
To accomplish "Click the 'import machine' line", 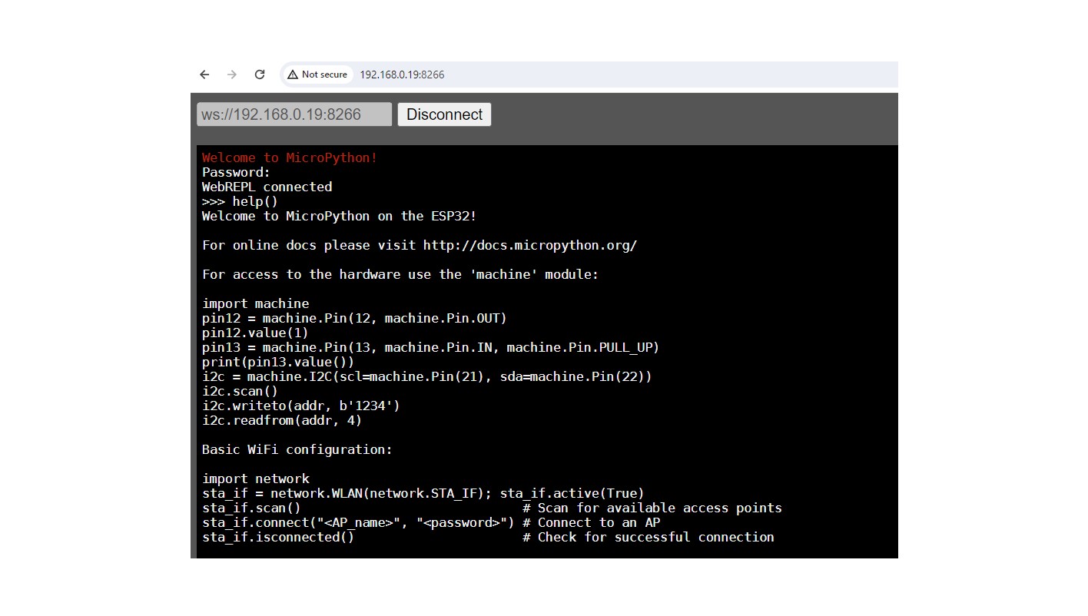I will (255, 303).
